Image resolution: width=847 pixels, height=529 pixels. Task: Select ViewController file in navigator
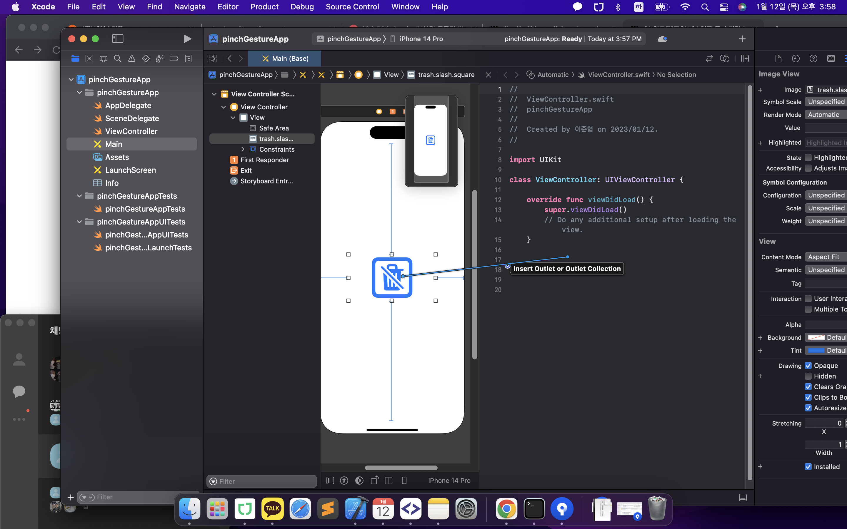131,131
